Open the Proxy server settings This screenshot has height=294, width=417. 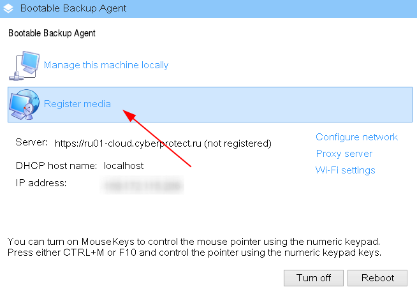coord(344,154)
